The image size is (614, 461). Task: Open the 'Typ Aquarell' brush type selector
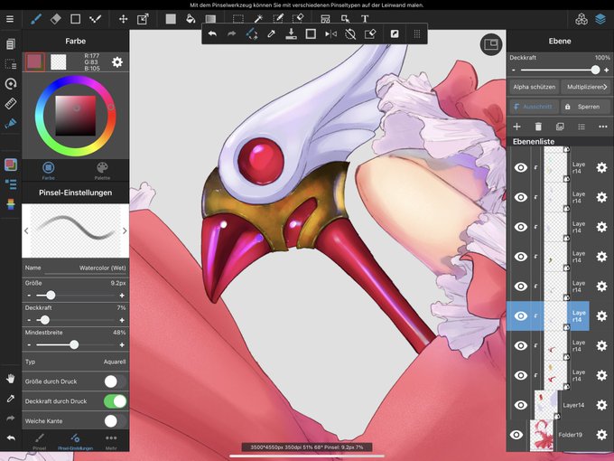(x=75, y=362)
